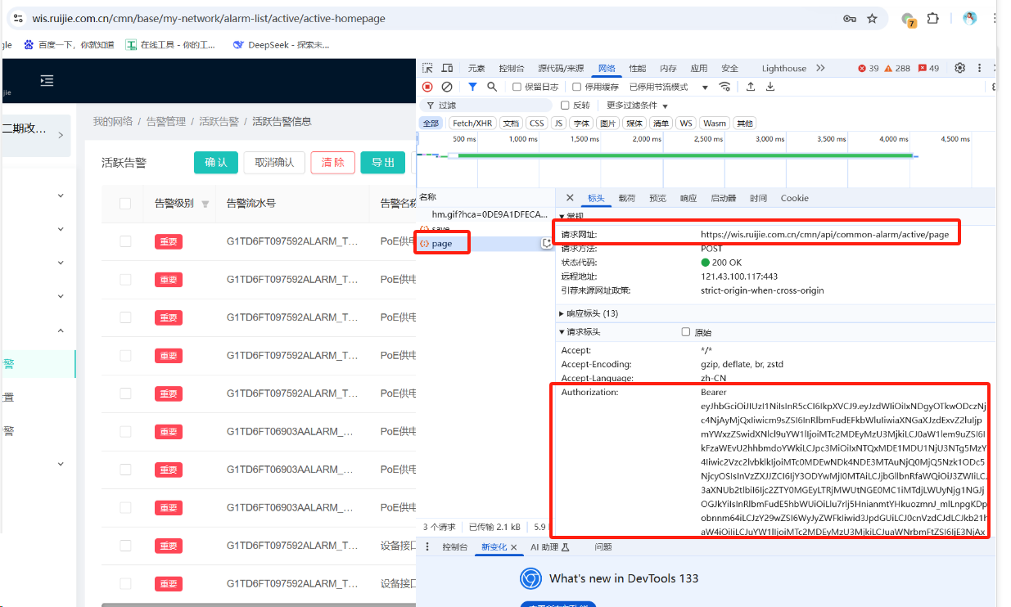This screenshot has width=1011, height=607.
Task: Tick the 原始 request headers checkbox
Action: 686,332
